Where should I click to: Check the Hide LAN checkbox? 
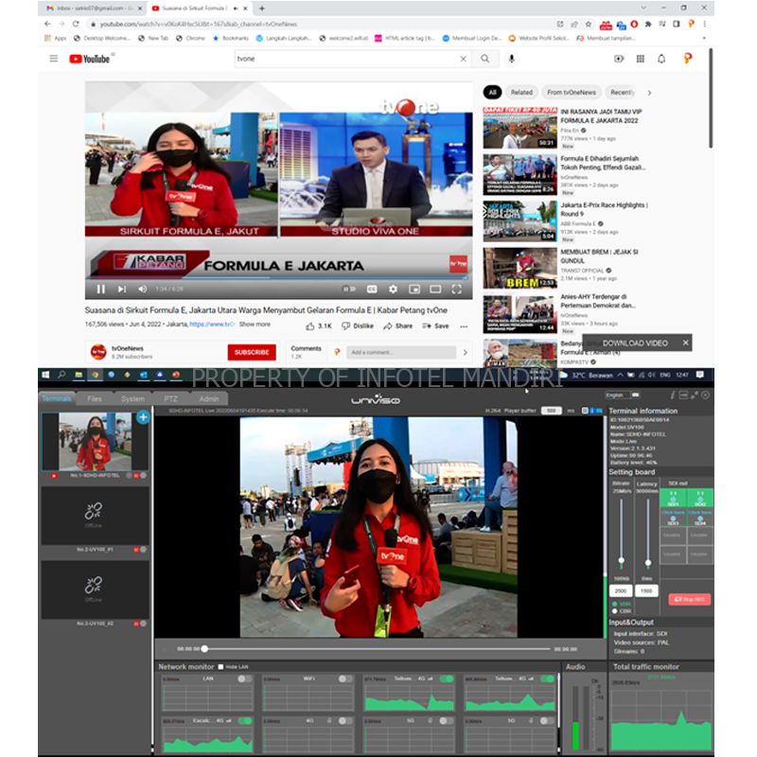[x=220, y=667]
